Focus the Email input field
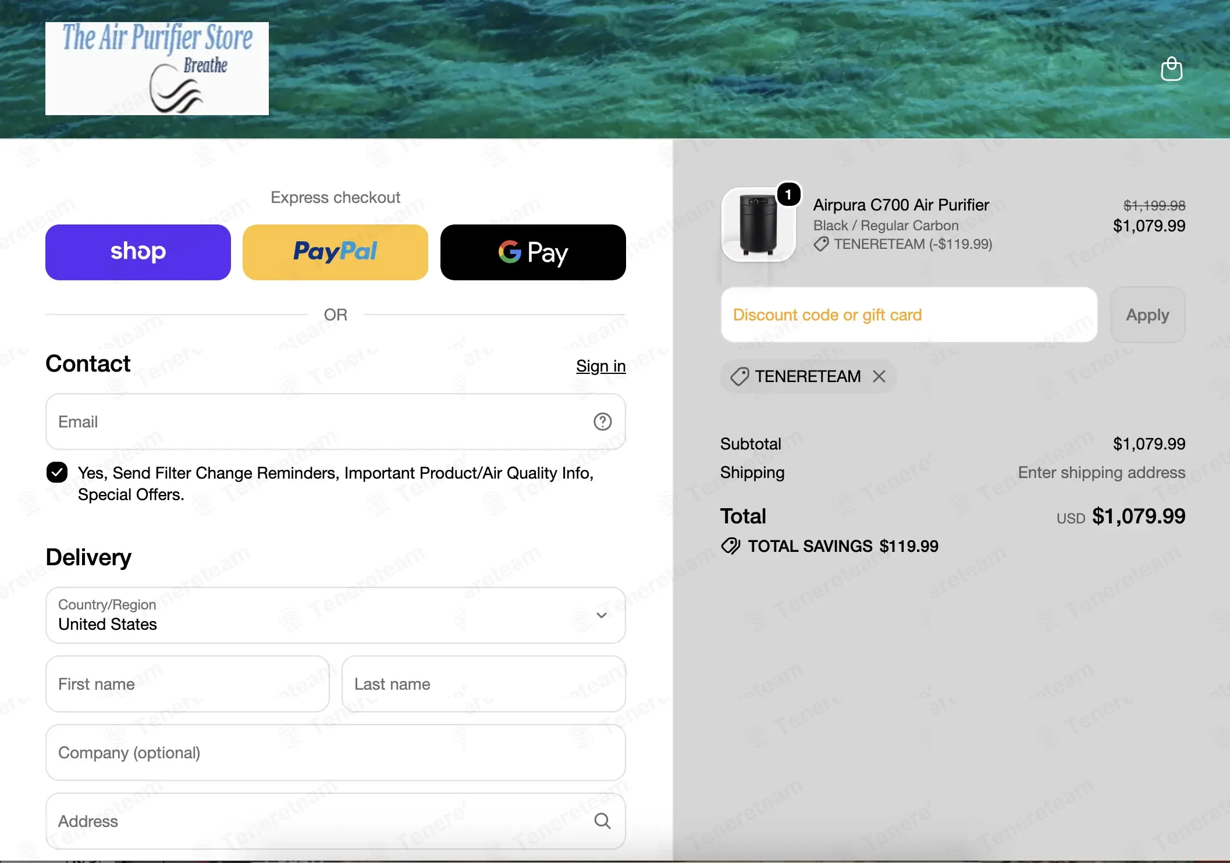Screen dimensions: 1230x863 [336, 422]
